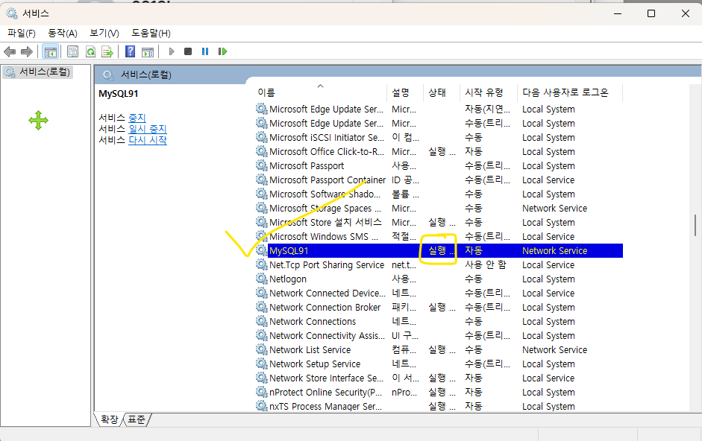Select the Microsoft Passport Container service
This screenshot has width=702, height=441.
tap(439, 180)
